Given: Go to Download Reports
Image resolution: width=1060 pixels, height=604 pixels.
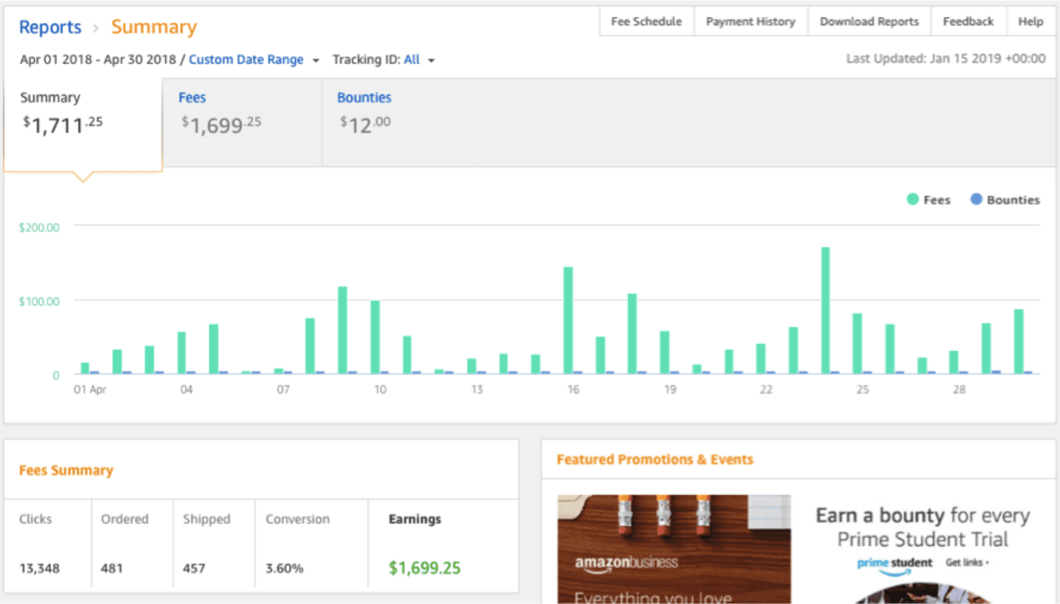Looking at the screenshot, I should click(x=869, y=22).
